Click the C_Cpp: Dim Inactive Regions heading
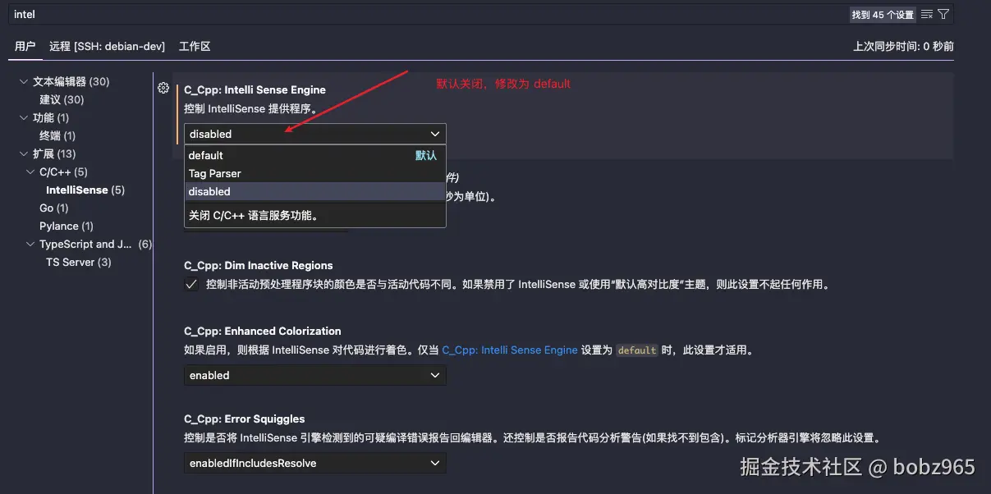The height and width of the screenshot is (494, 991). 259,265
